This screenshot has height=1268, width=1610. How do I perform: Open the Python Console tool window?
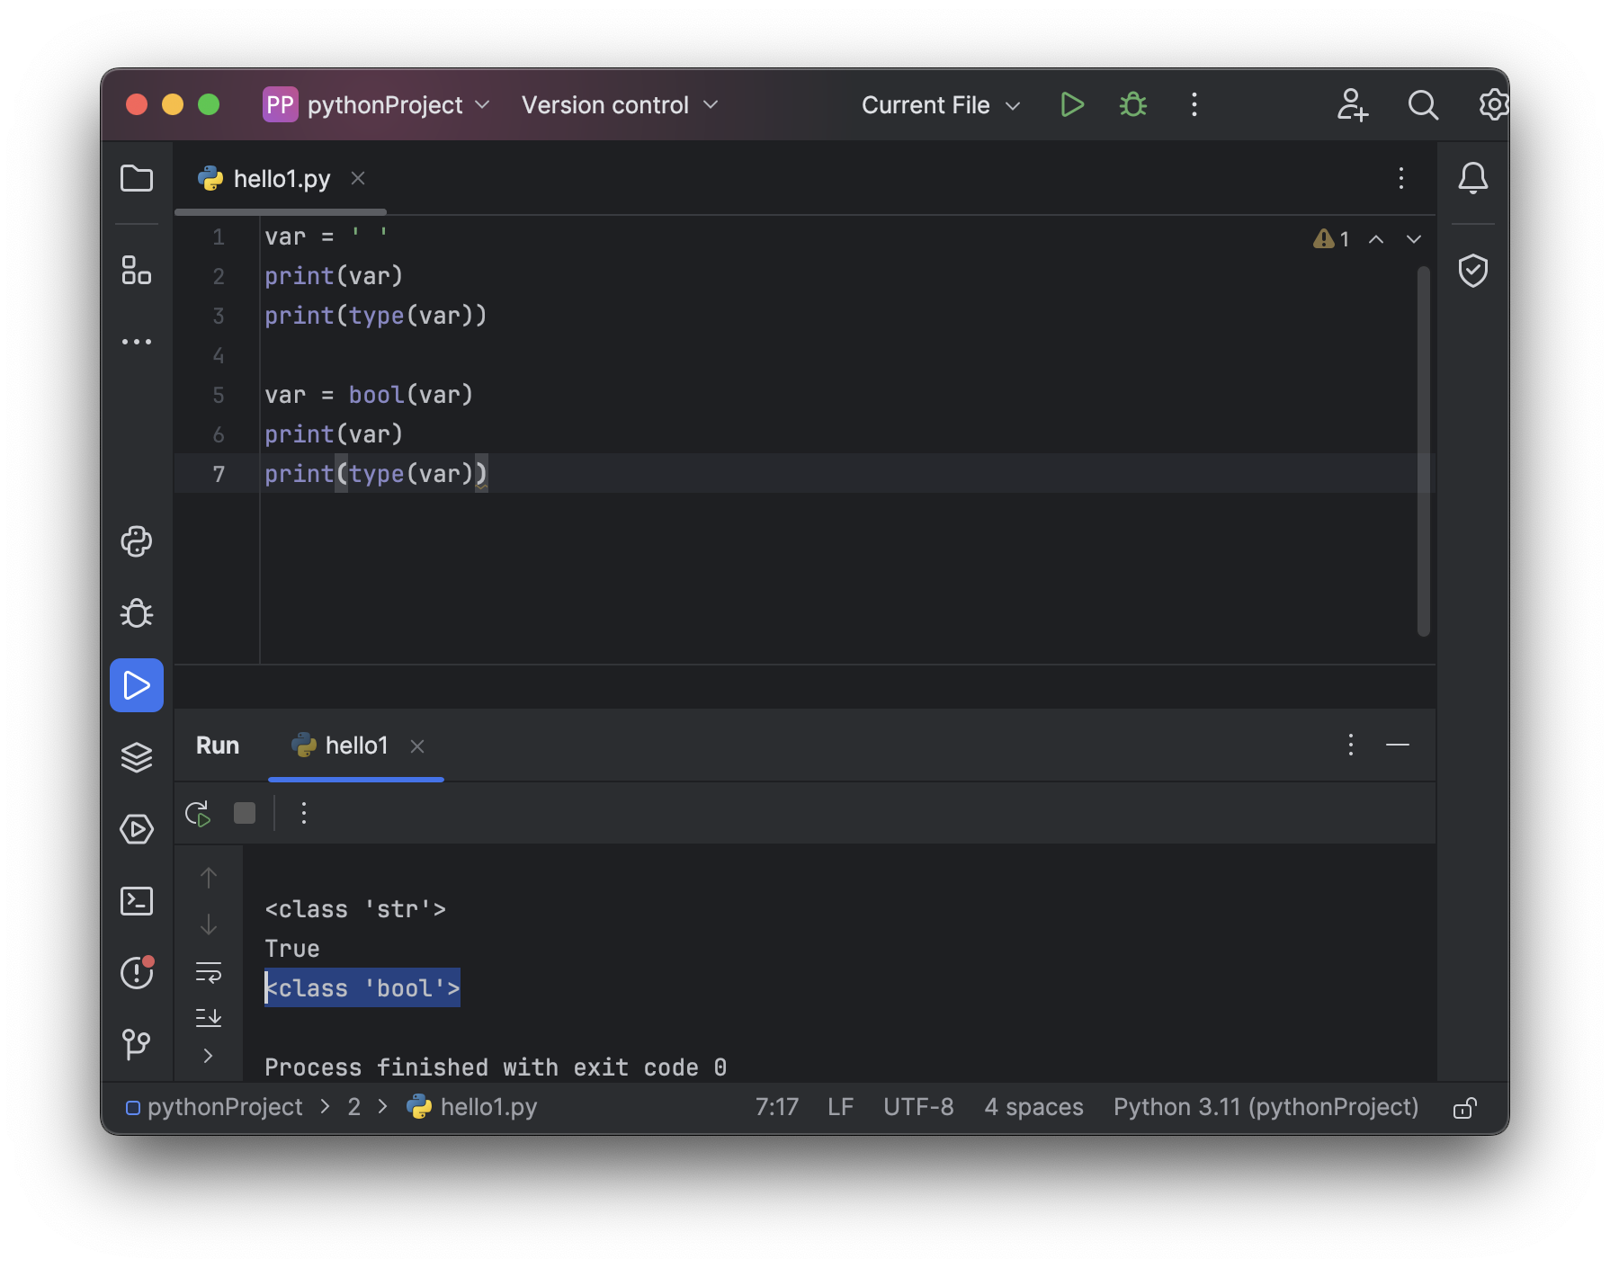(x=137, y=541)
